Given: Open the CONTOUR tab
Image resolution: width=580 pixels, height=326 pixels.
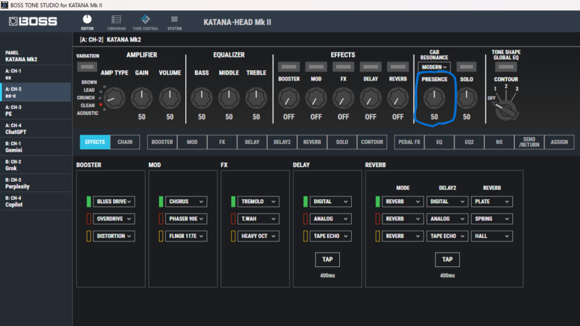Looking at the screenshot, I should 372,142.
